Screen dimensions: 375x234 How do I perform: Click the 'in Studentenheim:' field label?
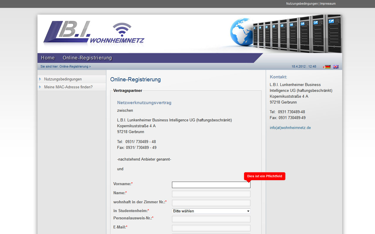click(131, 211)
